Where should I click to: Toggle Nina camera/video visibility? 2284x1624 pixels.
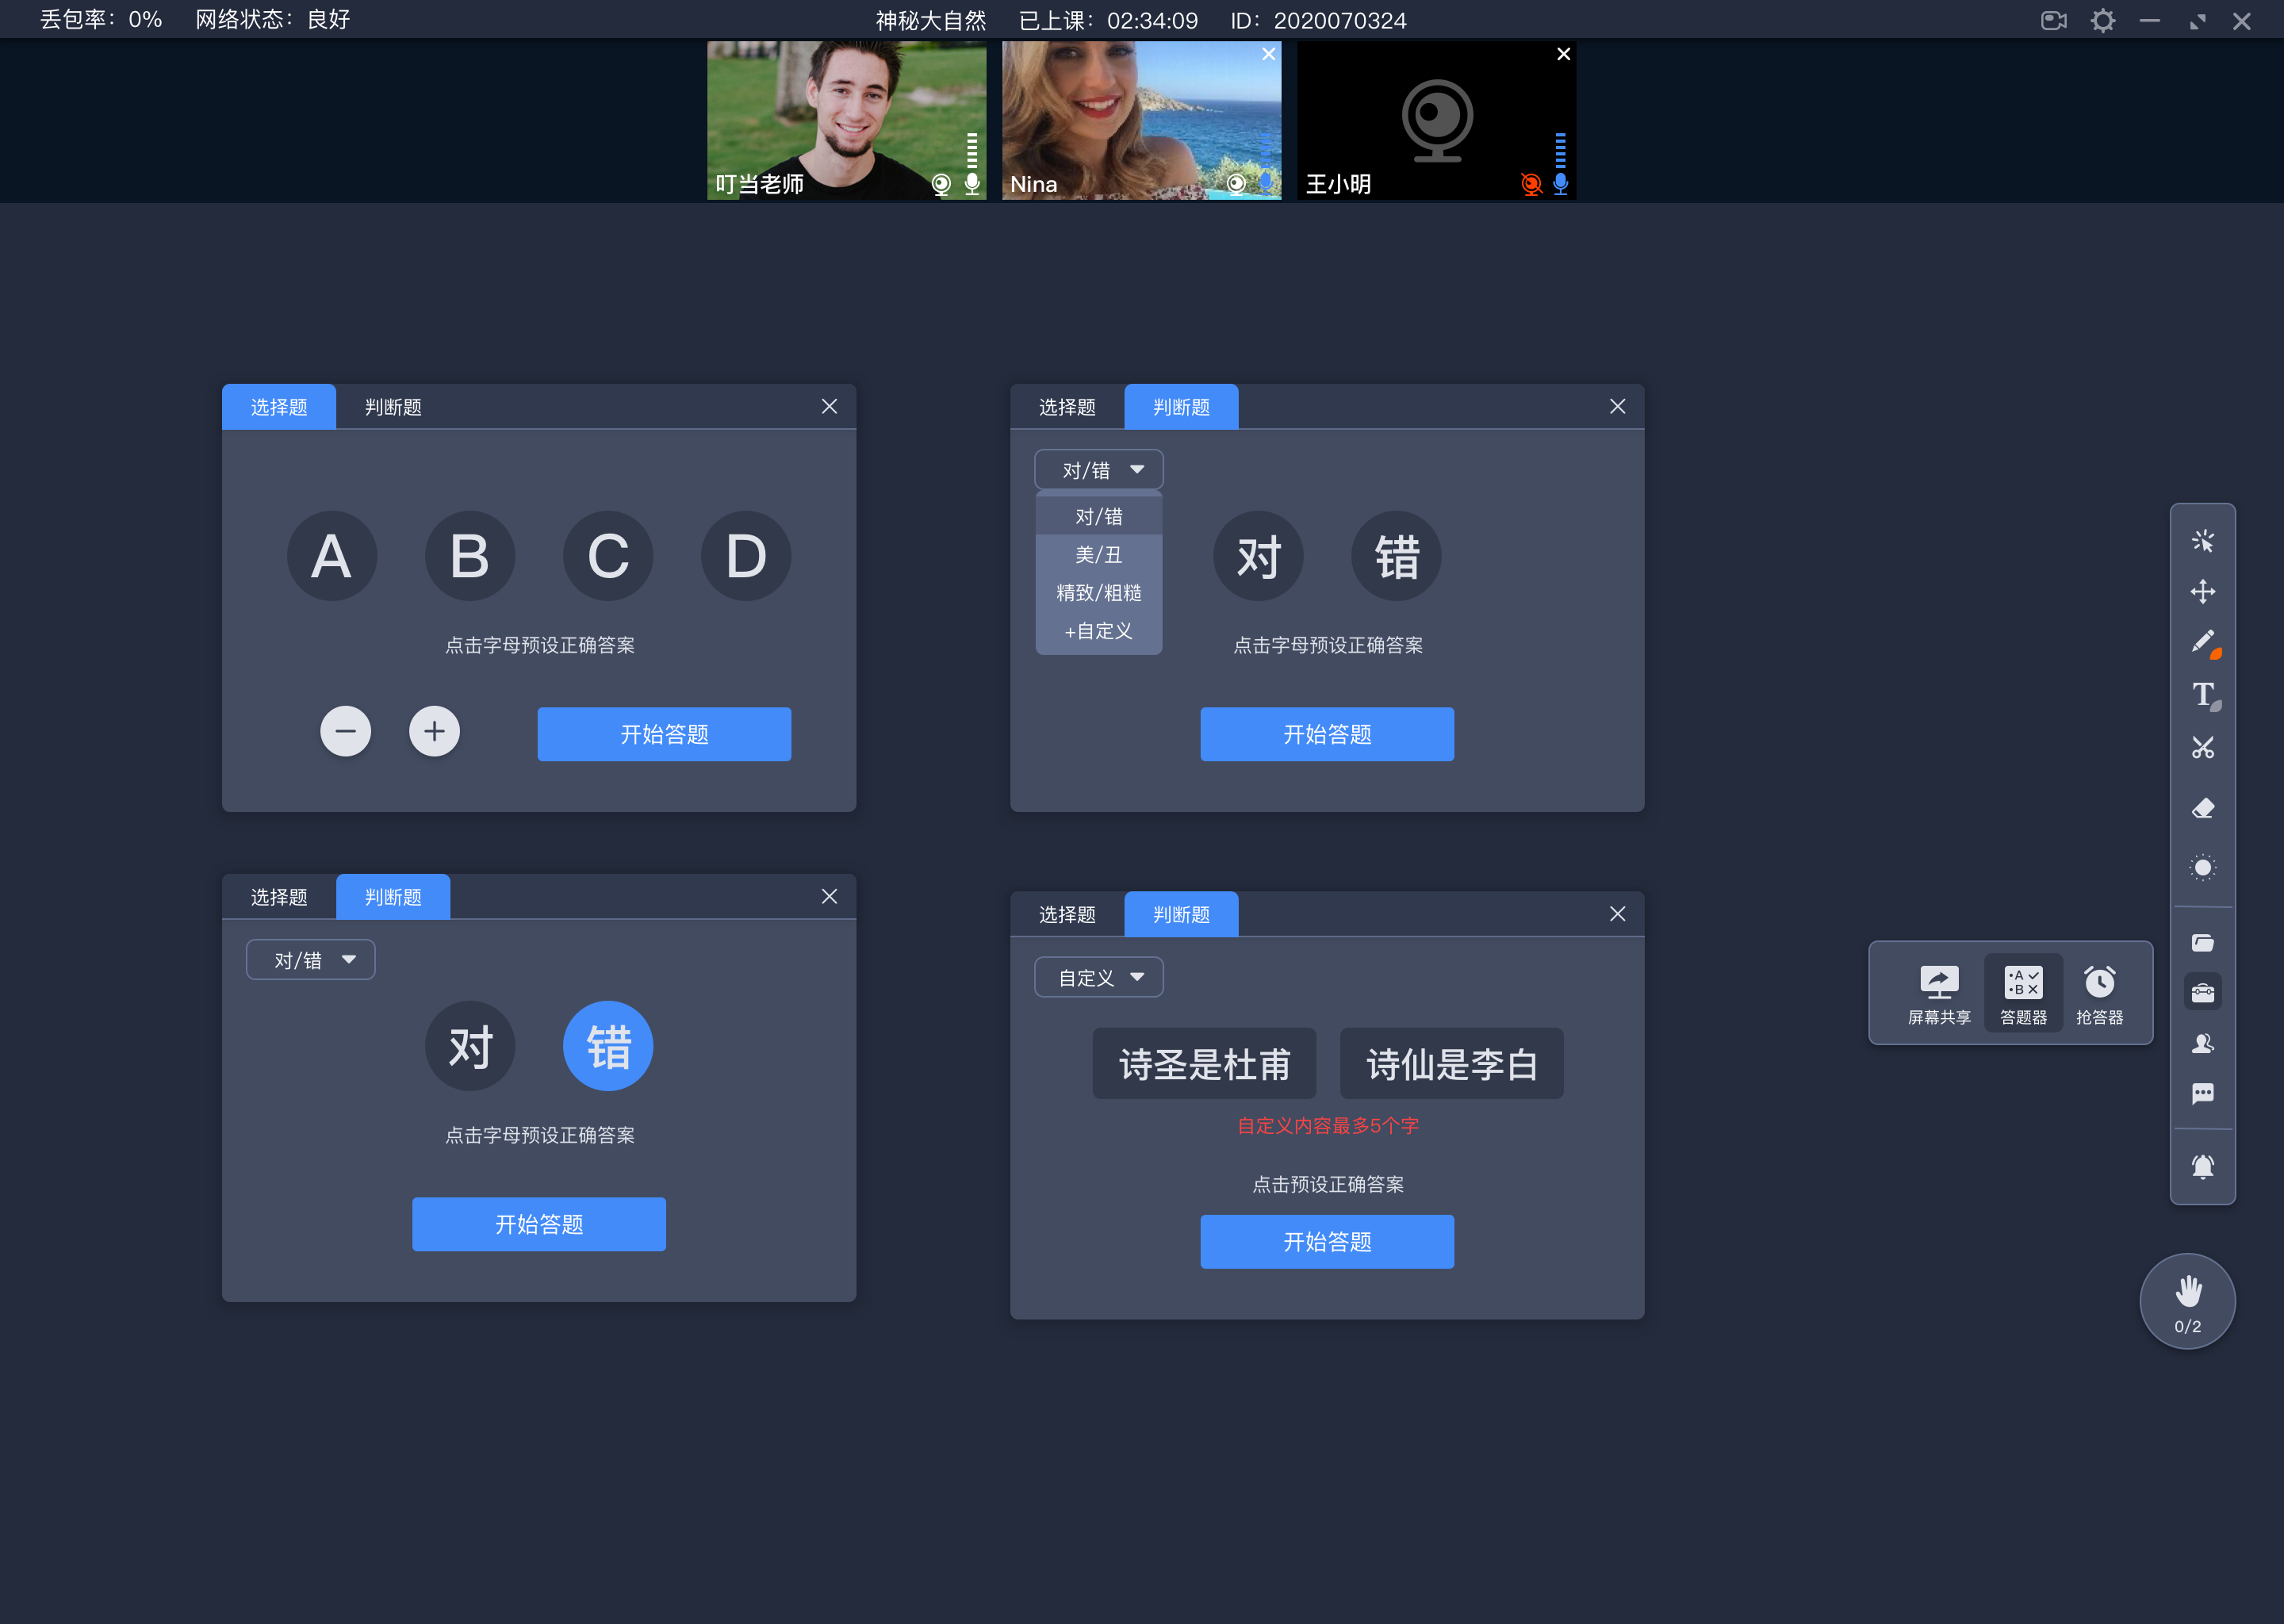tap(1235, 183)
